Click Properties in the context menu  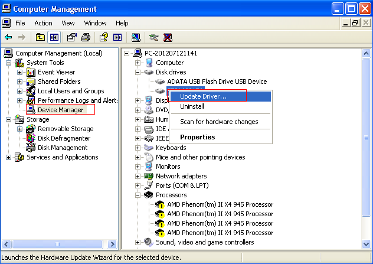(x=197, y=137)
